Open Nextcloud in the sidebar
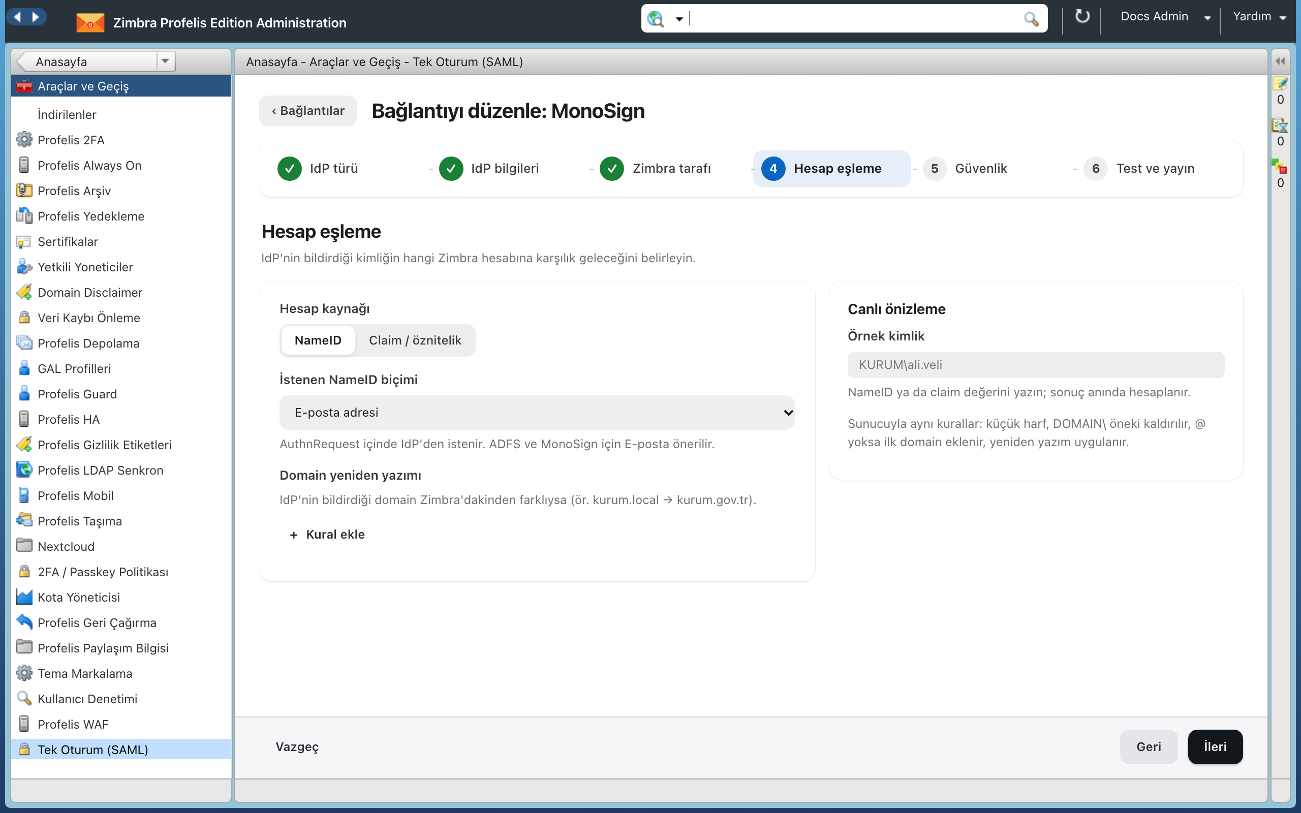 121,546
